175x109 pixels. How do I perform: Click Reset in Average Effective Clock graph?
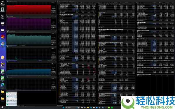(x=53, y=12)
